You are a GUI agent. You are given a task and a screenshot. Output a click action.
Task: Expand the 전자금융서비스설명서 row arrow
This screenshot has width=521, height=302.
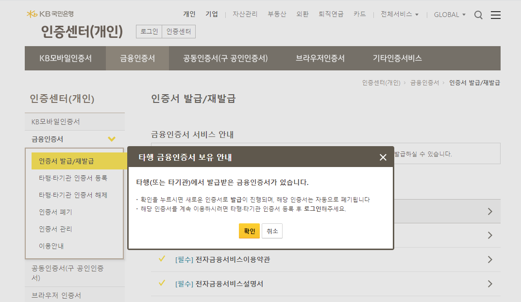tap(490, 284)
